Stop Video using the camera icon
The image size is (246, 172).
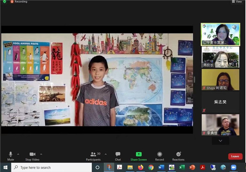click(32, 154)
